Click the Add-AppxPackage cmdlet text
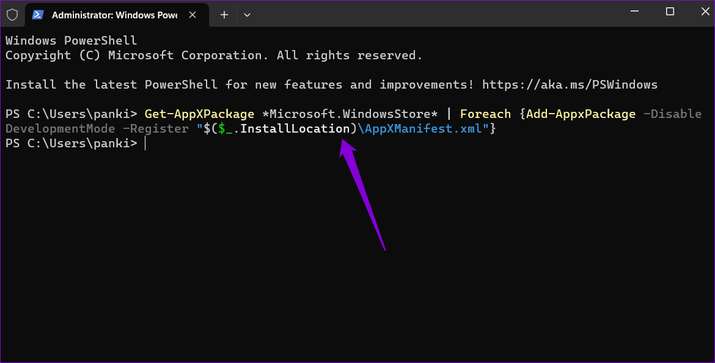This screenshot has width=715, height=363. click(x=581, y=114)
